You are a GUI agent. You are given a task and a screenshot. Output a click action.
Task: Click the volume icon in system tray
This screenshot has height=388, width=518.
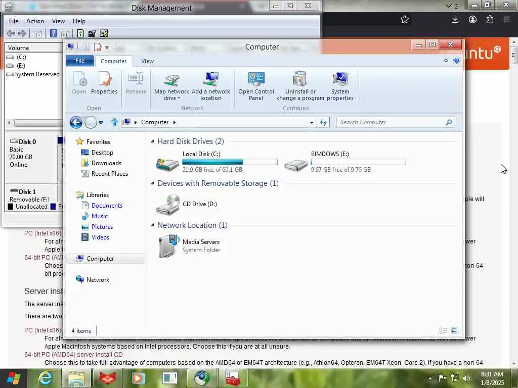pos(466,378)
